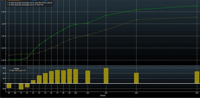Click the change bar at 4Y
The image size is (200, 98).
coord(39,79)
